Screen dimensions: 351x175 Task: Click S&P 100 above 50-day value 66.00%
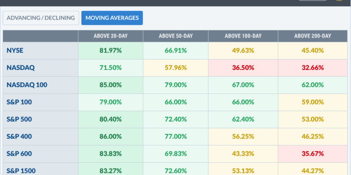(x=176, y=102)
